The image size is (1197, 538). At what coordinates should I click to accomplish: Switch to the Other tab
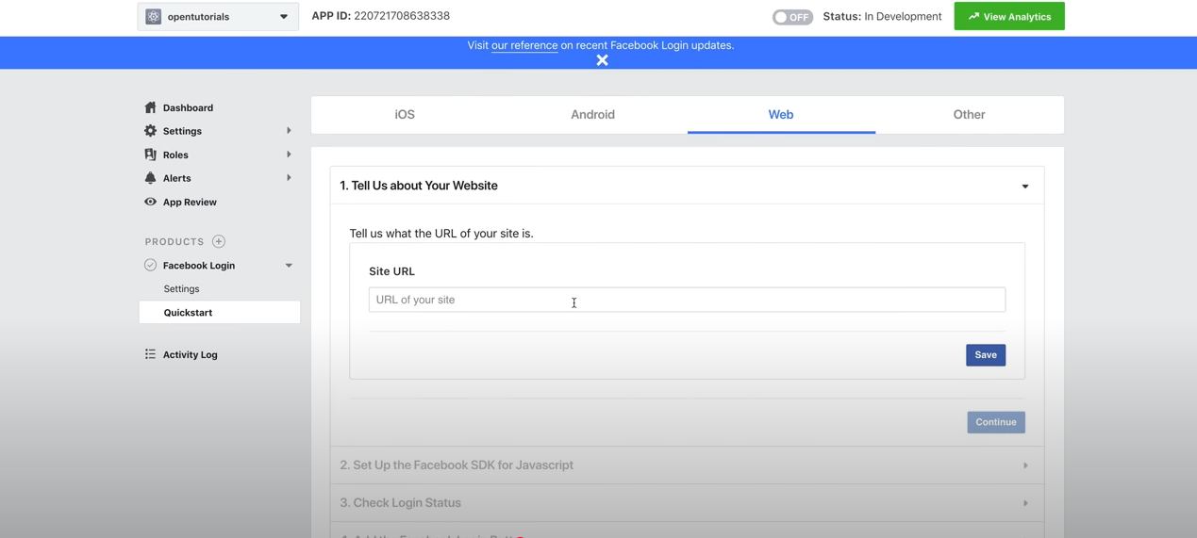coord(969,114)
